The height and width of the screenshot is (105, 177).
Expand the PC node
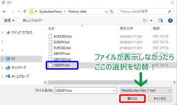click(x=2, y=59)
